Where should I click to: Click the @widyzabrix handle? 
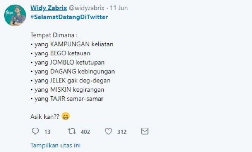click(x=87, y=8)
